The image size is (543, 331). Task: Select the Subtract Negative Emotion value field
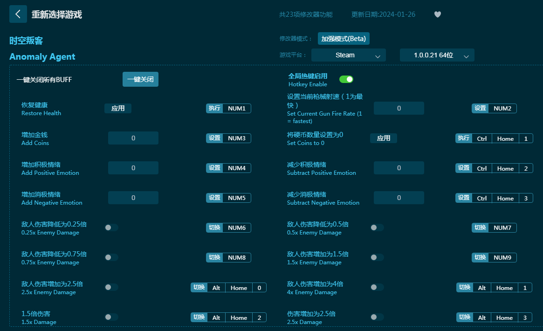[399, 198]
